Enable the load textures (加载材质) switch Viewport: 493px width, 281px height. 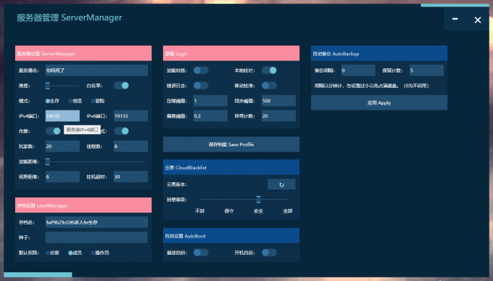(x=201, y=70)
